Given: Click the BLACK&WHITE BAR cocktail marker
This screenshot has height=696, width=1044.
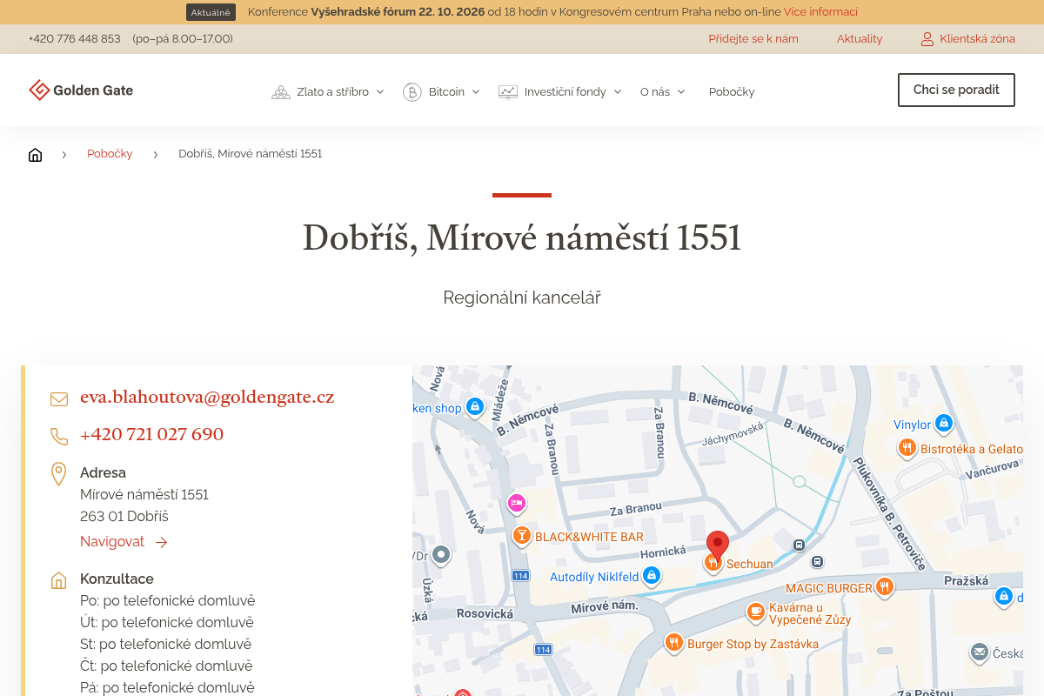Looking at the screenshot, I should (521, 536).
